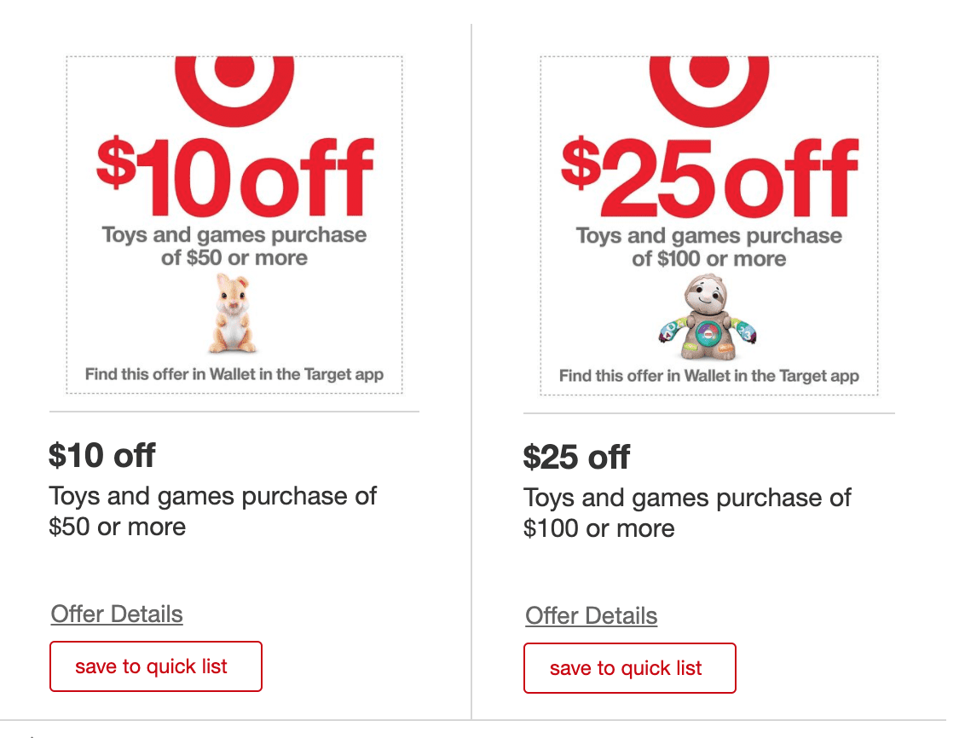Open Offer Details for the $10 off deal
The image size is (965, 738).
pyautogui.click(x=117, y=614)
